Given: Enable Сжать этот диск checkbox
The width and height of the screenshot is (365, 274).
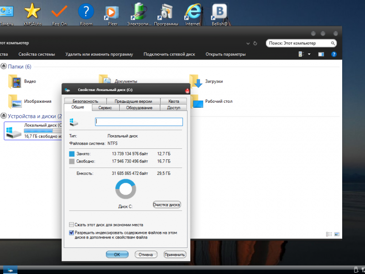Looking at the screenshot, I should pyautogui.click(x=72, y=225).
